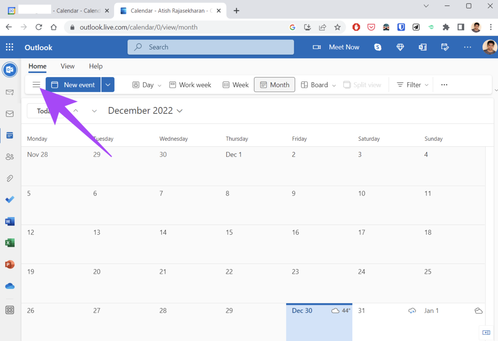
Task: Go to Chrome home page icon
Action: pyautogui.click(x=54, y=27)
